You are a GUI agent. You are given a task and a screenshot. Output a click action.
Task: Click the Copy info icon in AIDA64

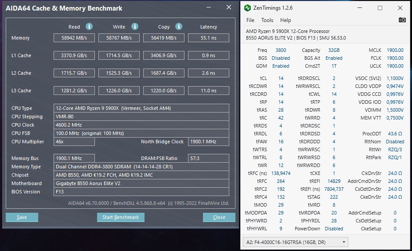pyautogui.click(x=179, y=26)
